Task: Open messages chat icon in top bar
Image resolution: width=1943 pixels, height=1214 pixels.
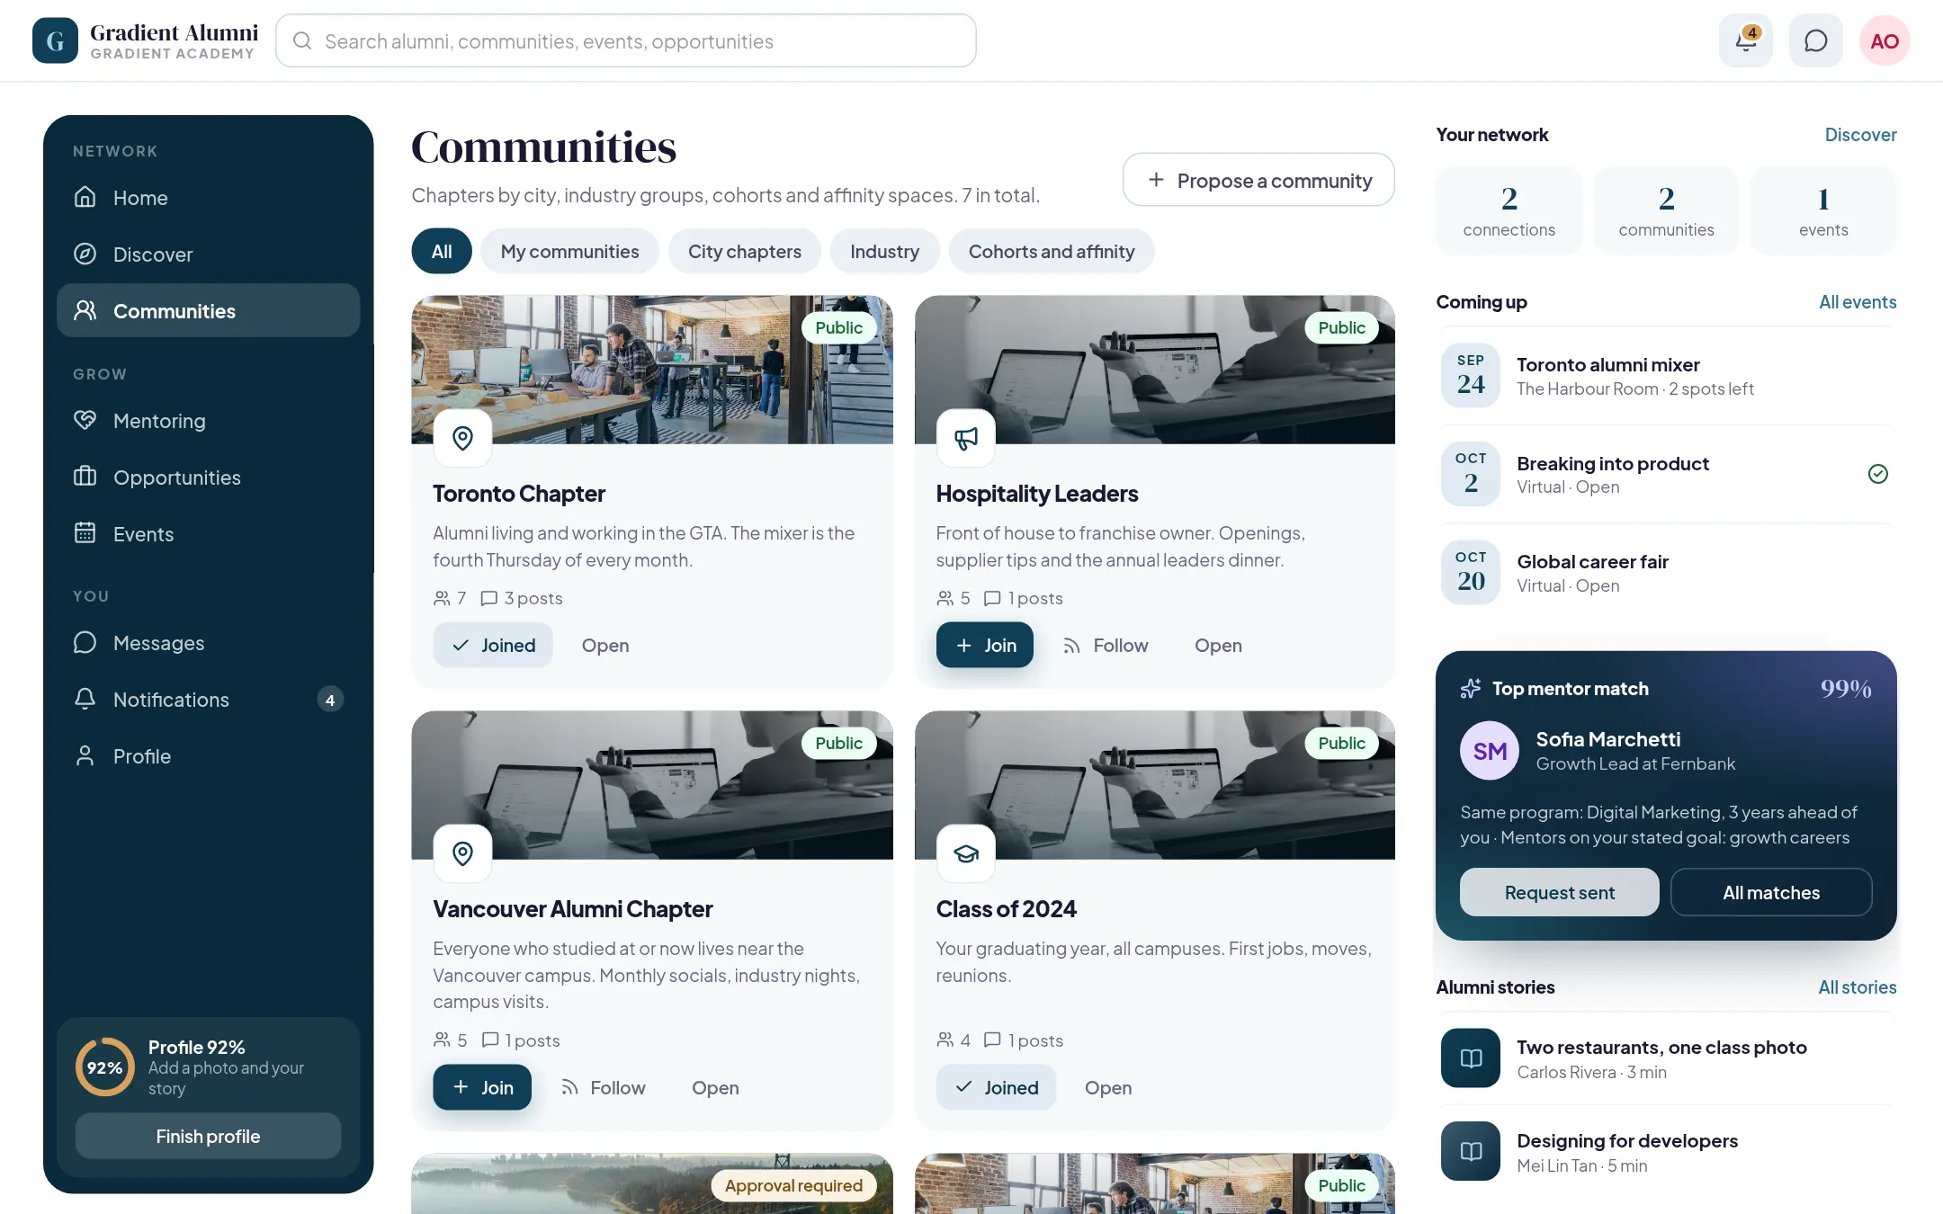Action: click(1815, 40)
